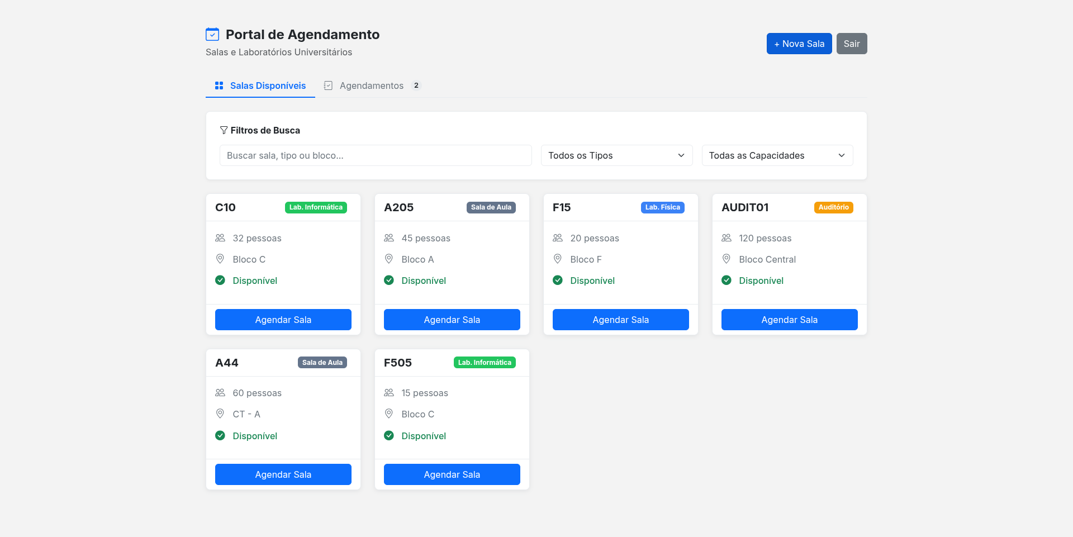Screen dimensions: 1073x537
Task: Click the people icon on the C10 card
Action: pyautogui.click(x=220, y=237)
